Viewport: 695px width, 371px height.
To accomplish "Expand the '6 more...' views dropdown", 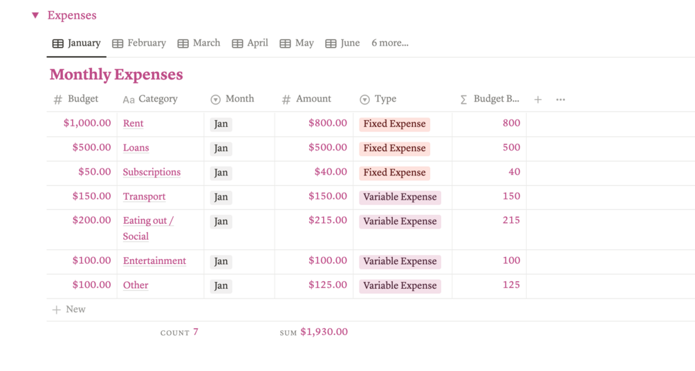I will 390,43.
